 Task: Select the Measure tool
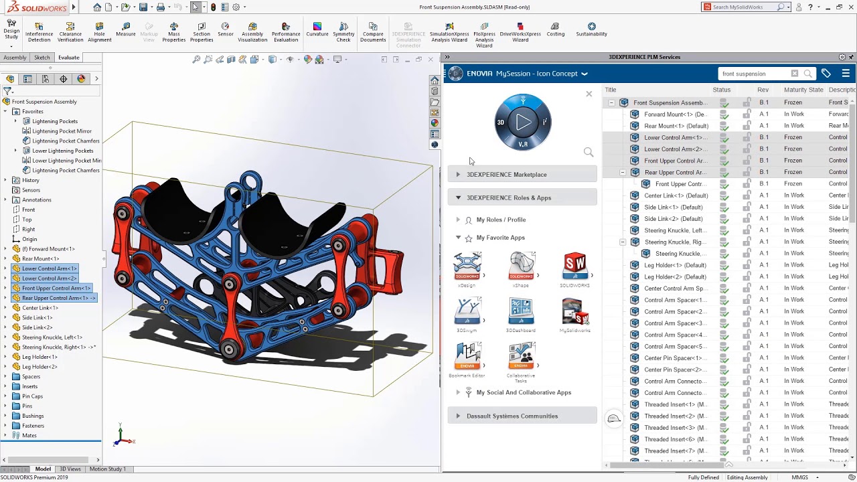(x=125, y=30)
